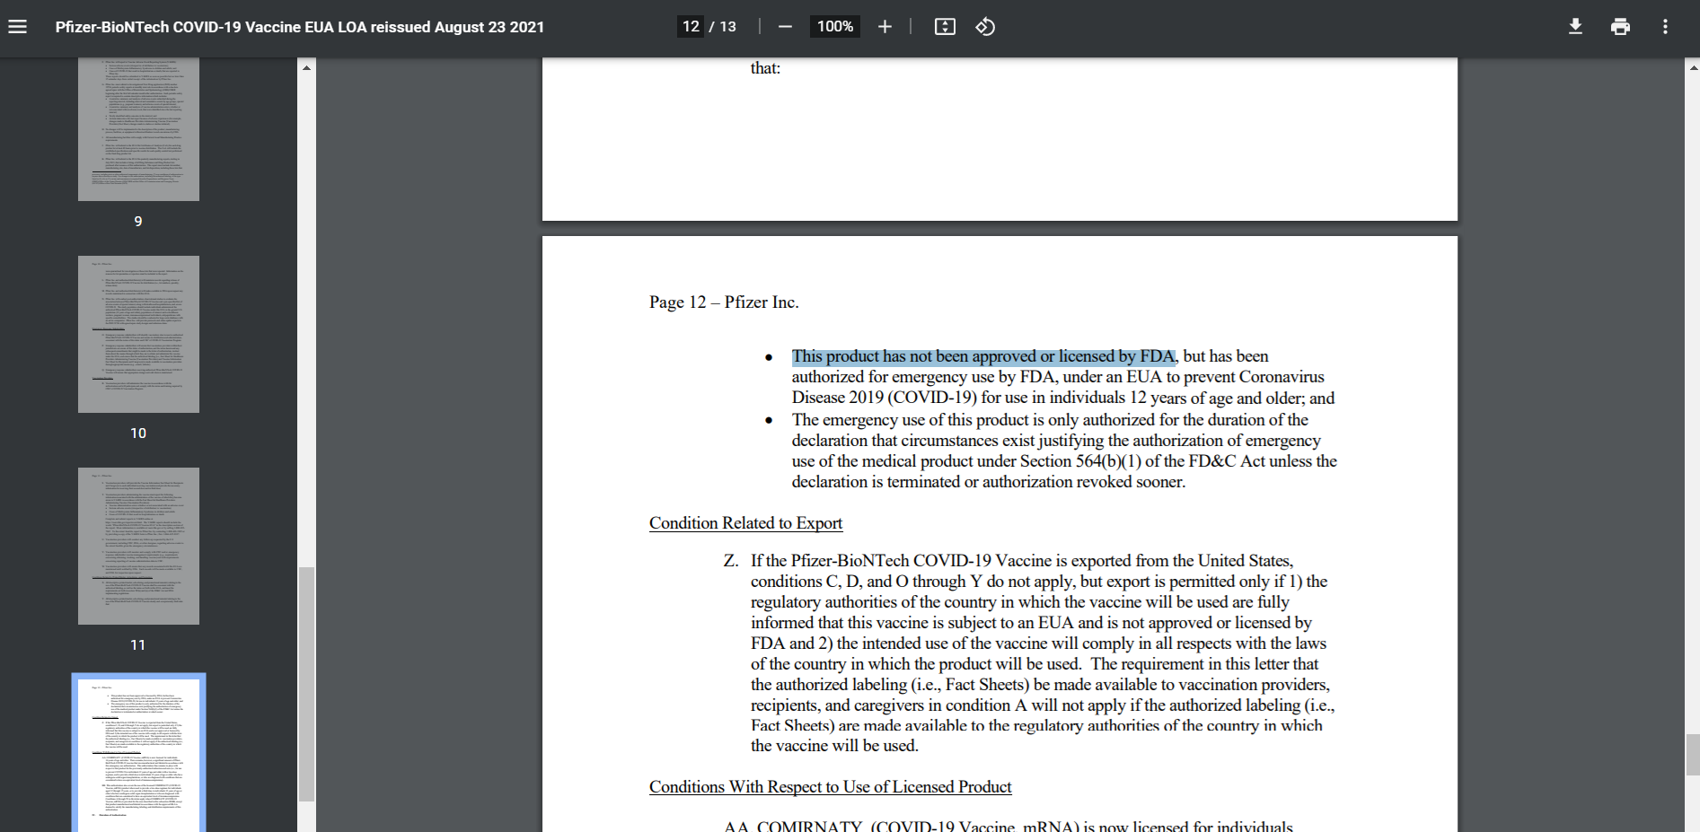
Task: Open the more actions menu
Action: pos(1665,27)
